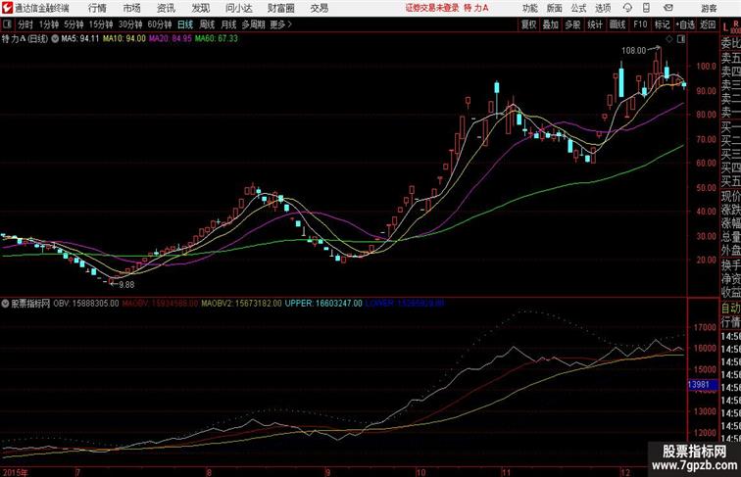Toggle the side panel icon near the diamond
This screenshot has height=477, width=741.
tap(681, 39)
